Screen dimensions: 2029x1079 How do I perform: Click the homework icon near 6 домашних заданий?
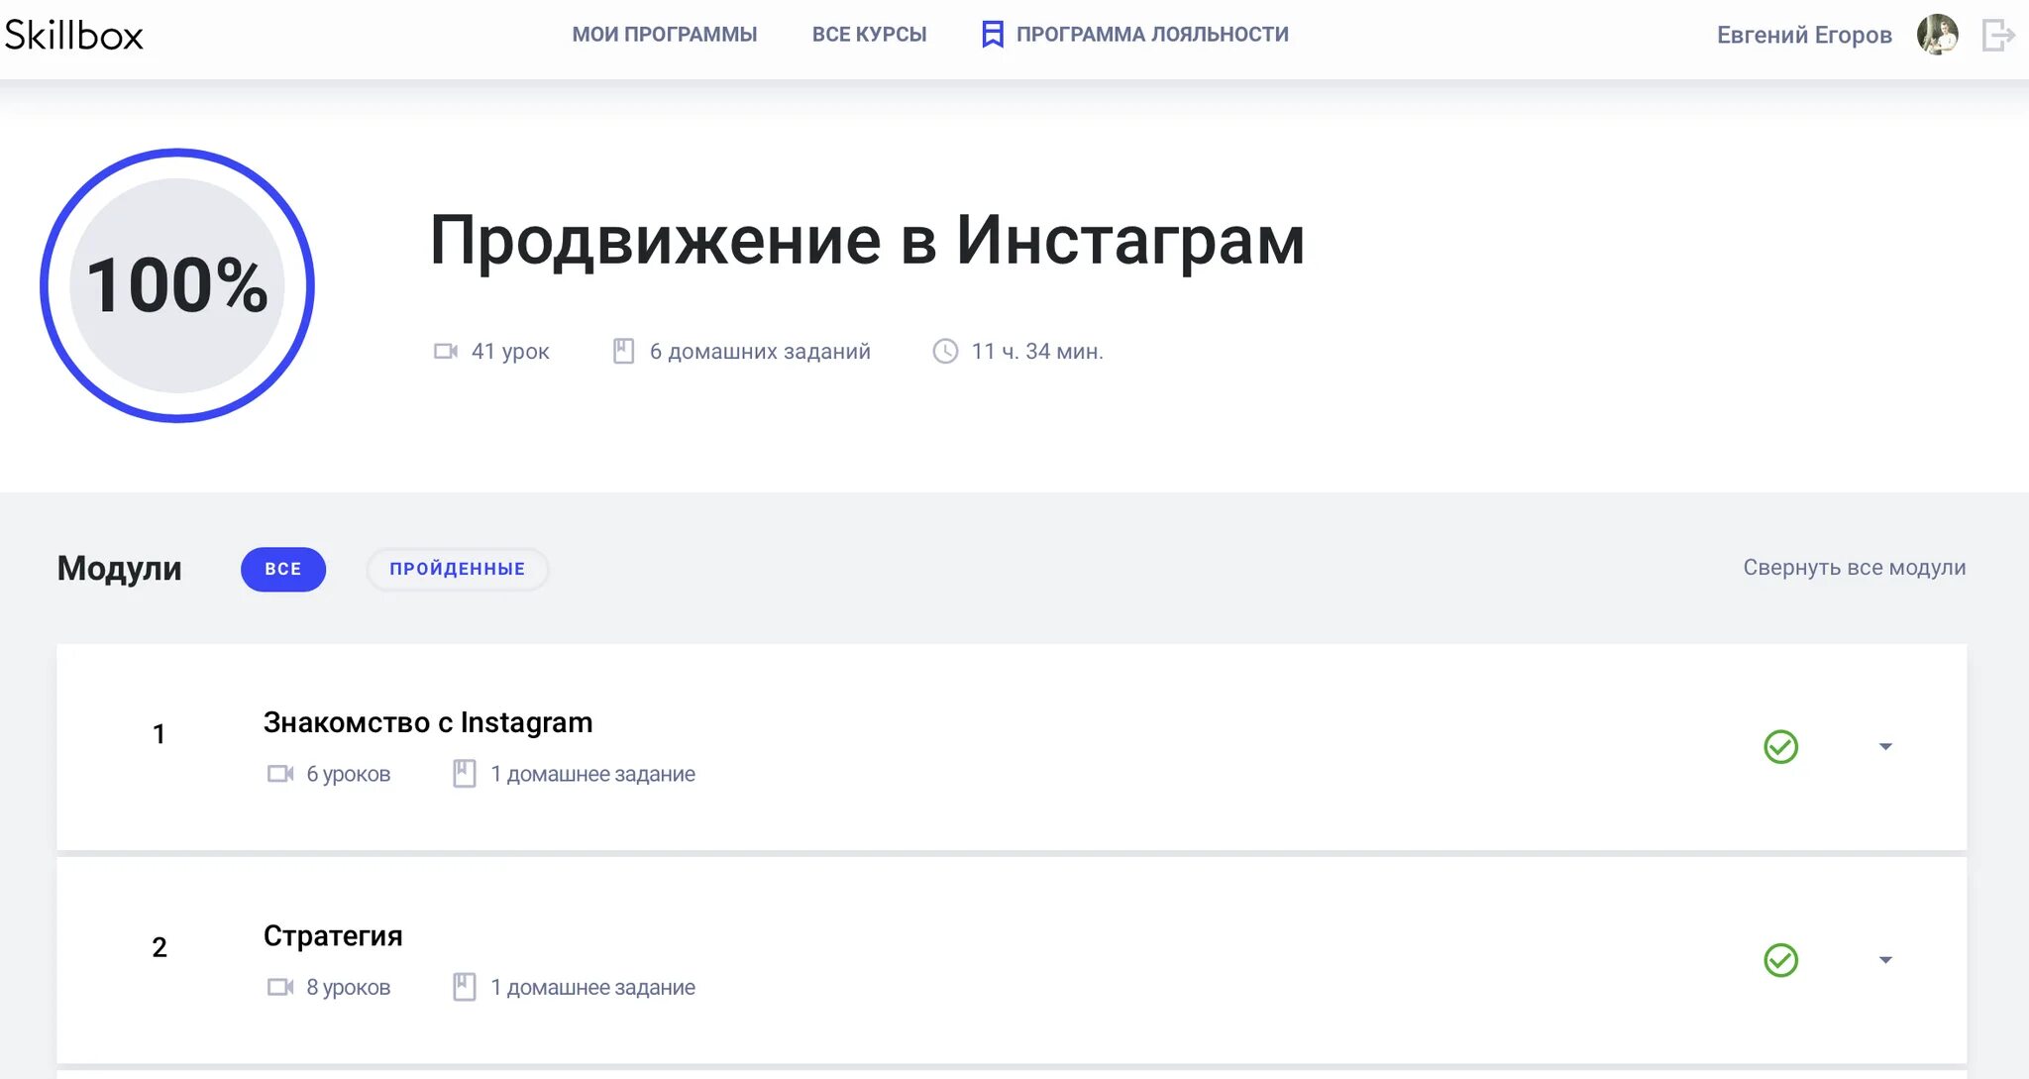[623, 352]
